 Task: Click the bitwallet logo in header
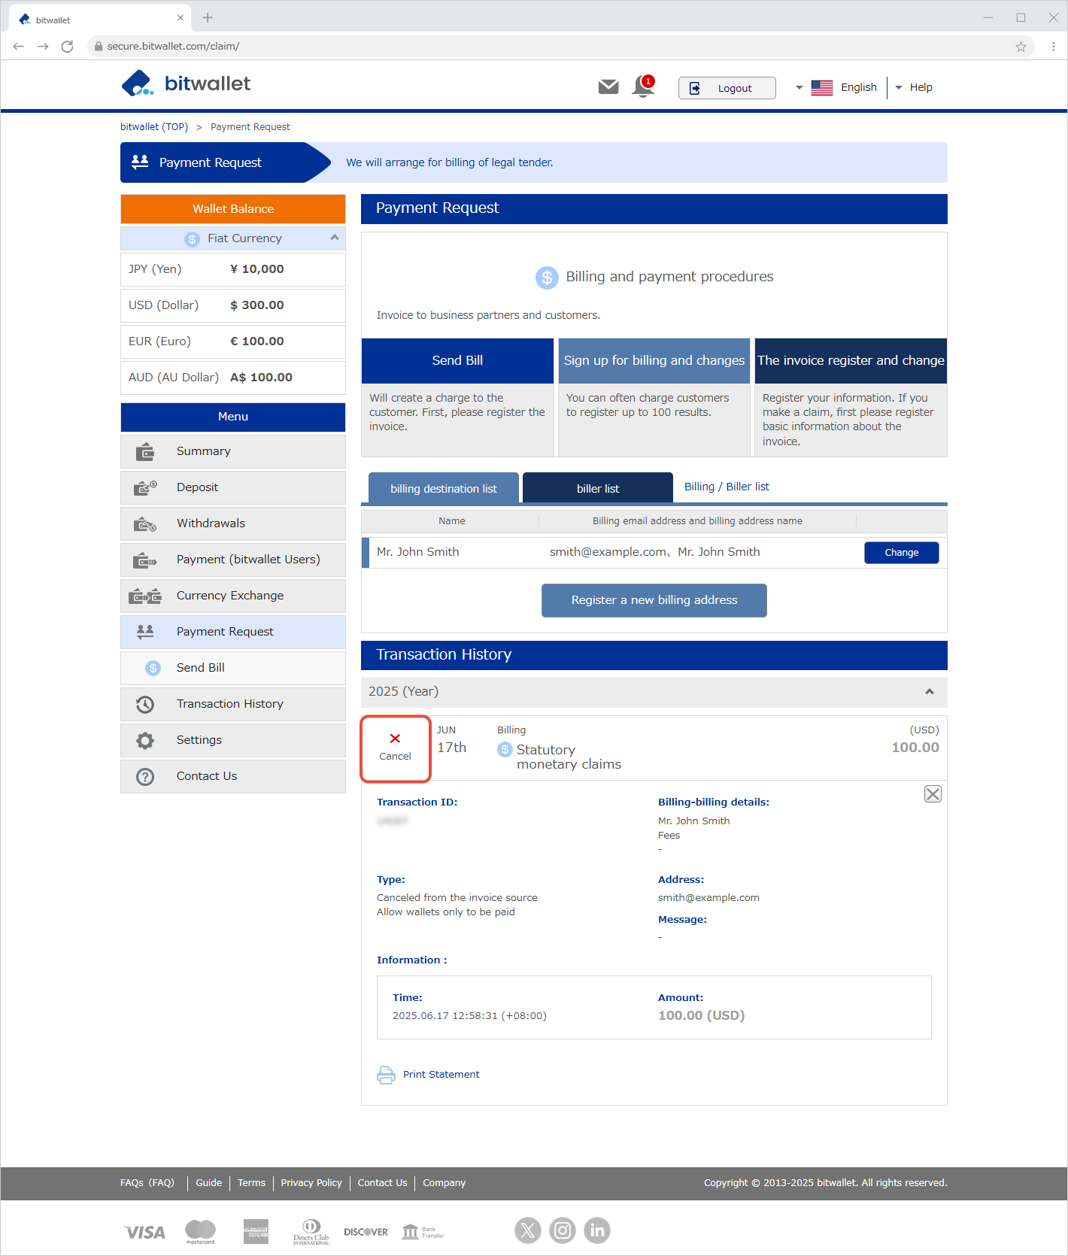(x=186, y=83)
